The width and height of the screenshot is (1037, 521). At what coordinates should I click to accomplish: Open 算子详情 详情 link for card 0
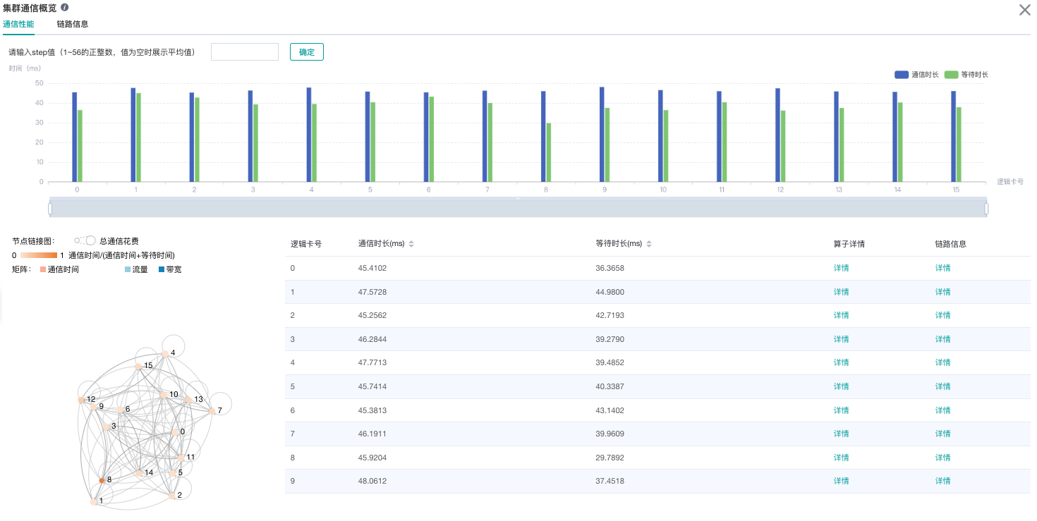pyautogui.click(x=841, y=268)
